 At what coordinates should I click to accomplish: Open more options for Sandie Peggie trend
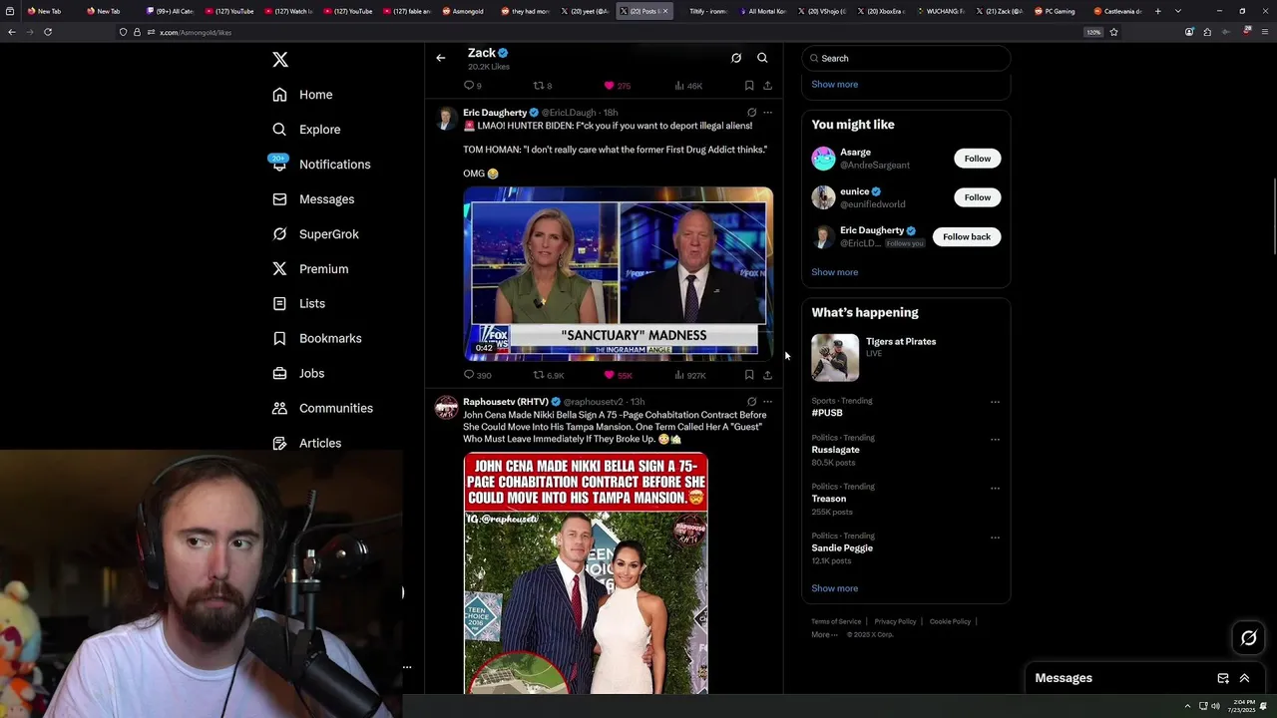coord(995,538)
